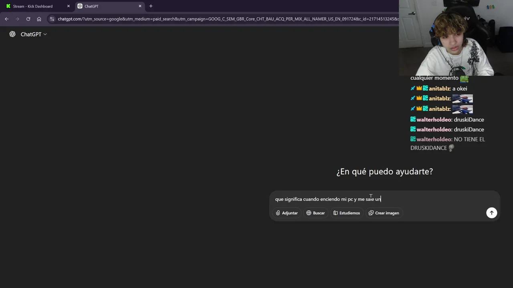Enable web search with Buscar

[x=315, y=213]
